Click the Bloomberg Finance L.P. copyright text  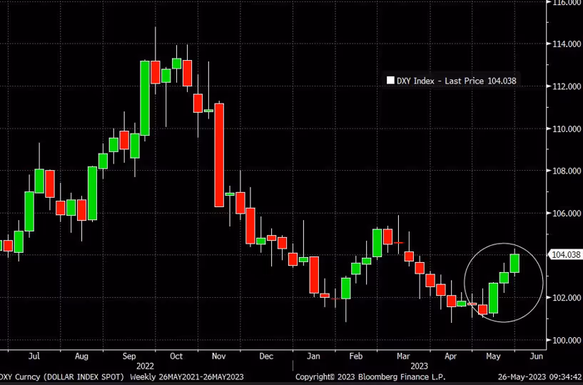coord(370,377)
